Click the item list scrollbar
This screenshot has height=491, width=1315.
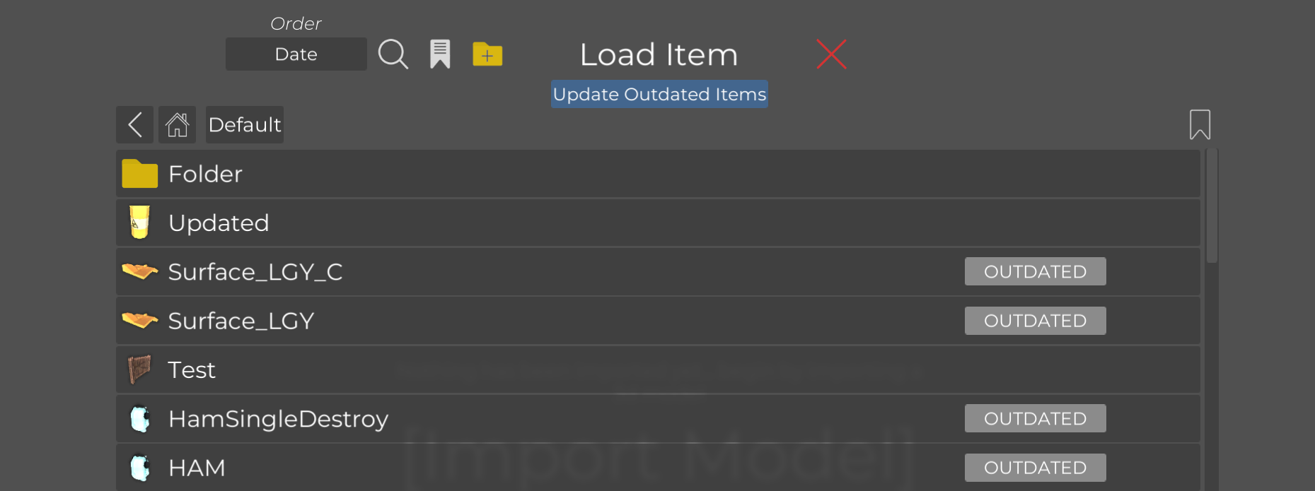coord(1212,206)
